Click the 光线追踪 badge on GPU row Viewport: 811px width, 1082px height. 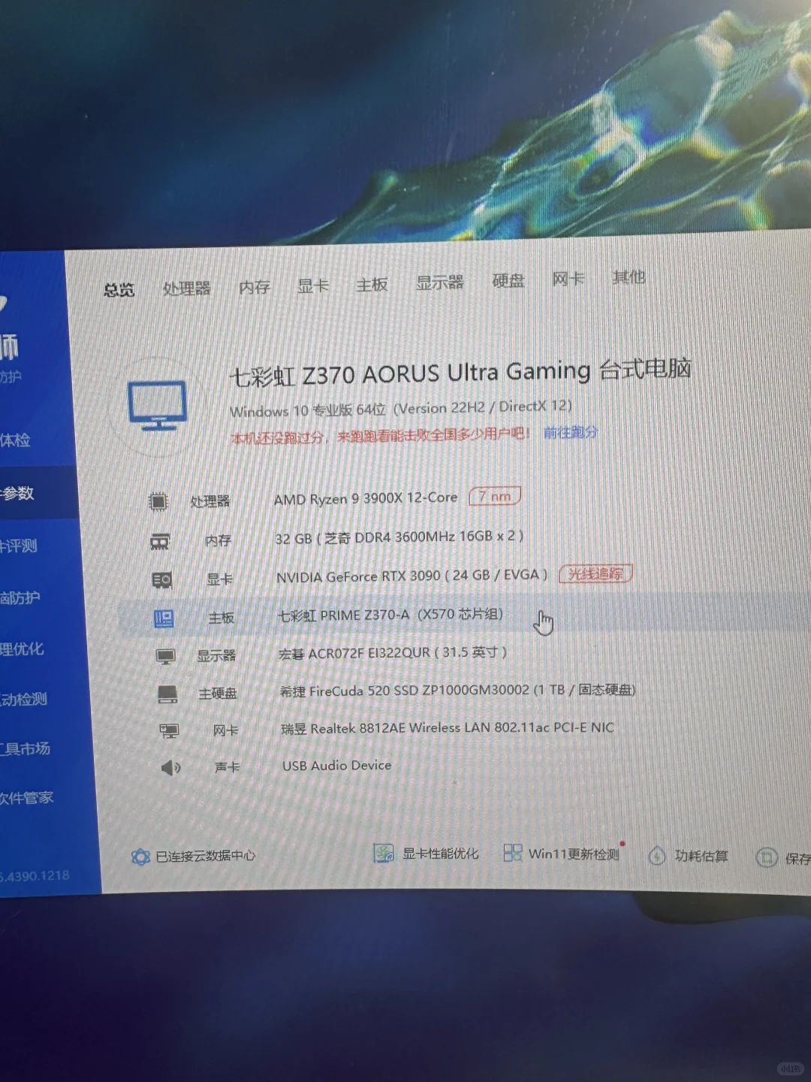[595, 573]
